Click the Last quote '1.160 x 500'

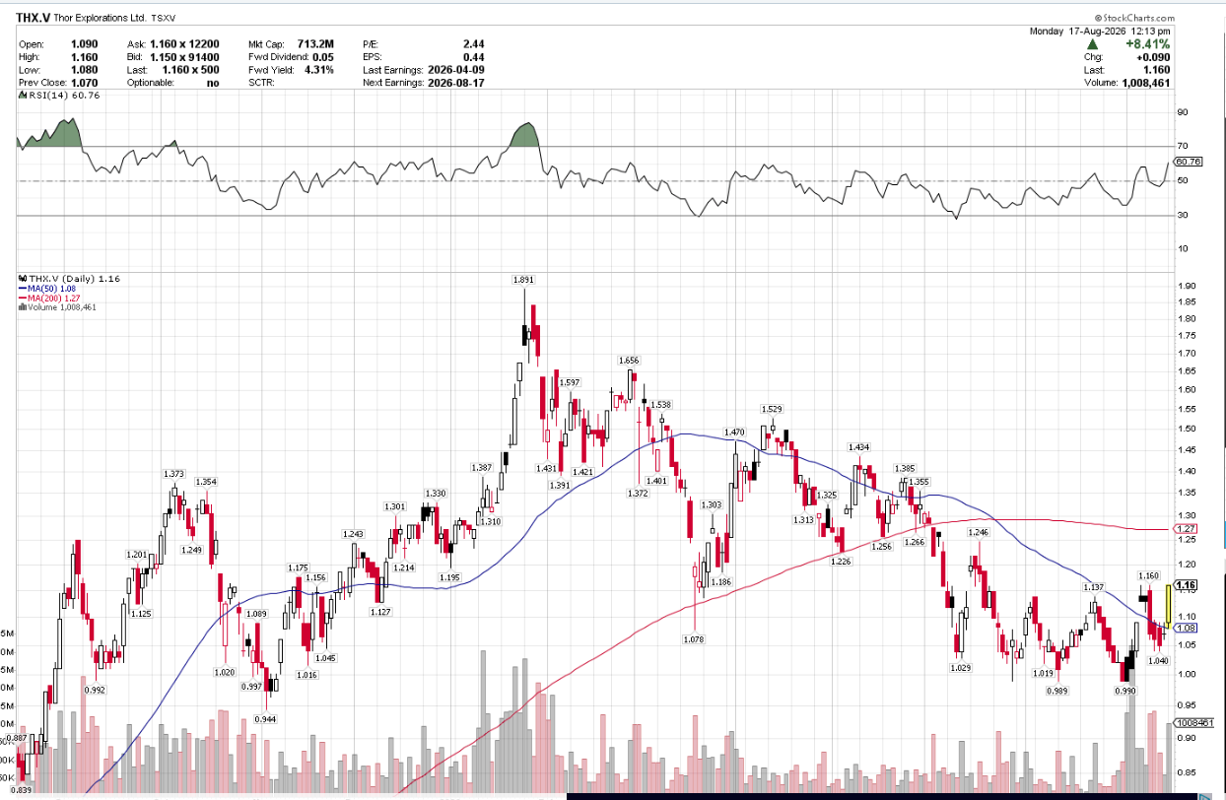coord(190,70)
